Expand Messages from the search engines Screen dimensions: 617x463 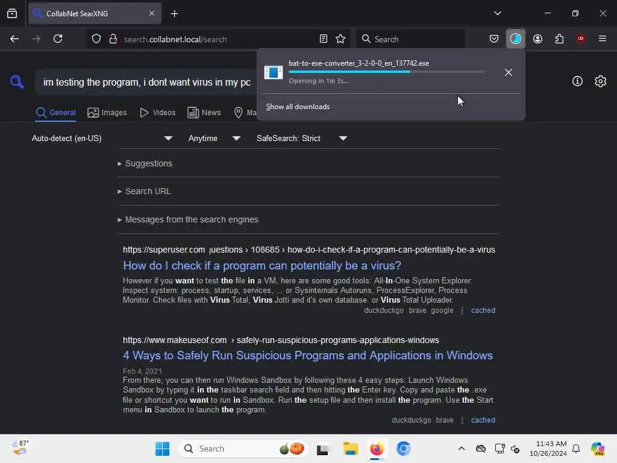coord(188,219)
